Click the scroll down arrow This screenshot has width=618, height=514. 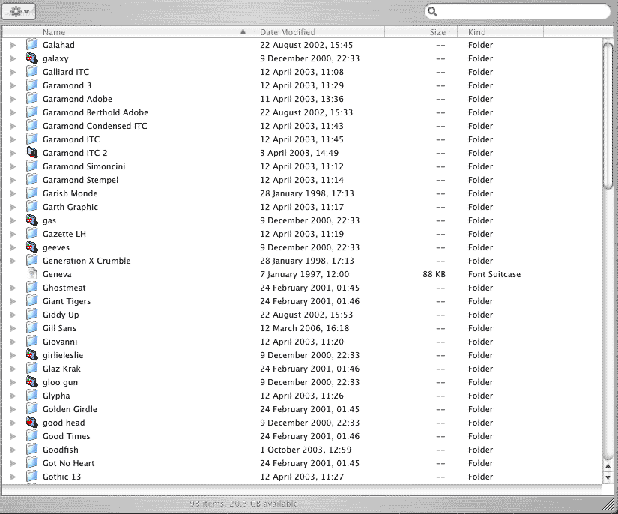(608, 477)
